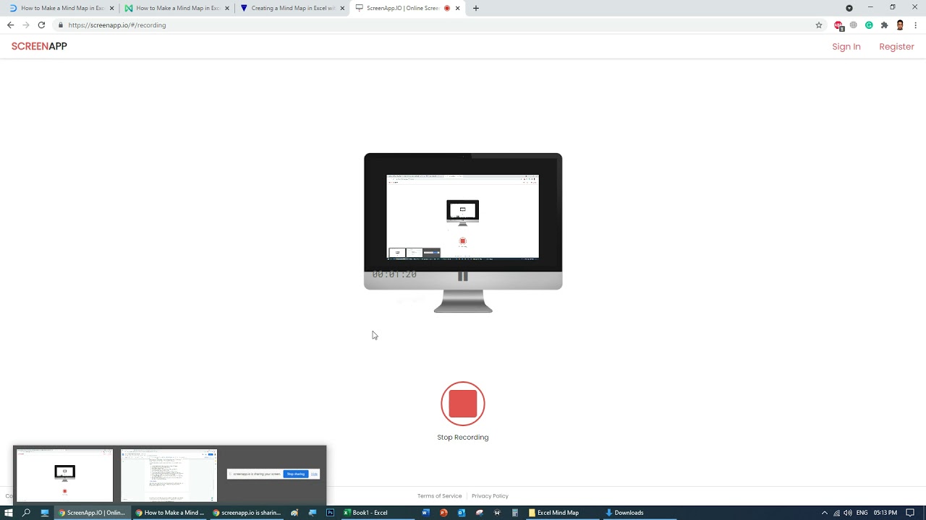Image resolution: width=926 pixels, height=520 pixels.
Task: Click the ENG language indicator
Action: point(862,513)
